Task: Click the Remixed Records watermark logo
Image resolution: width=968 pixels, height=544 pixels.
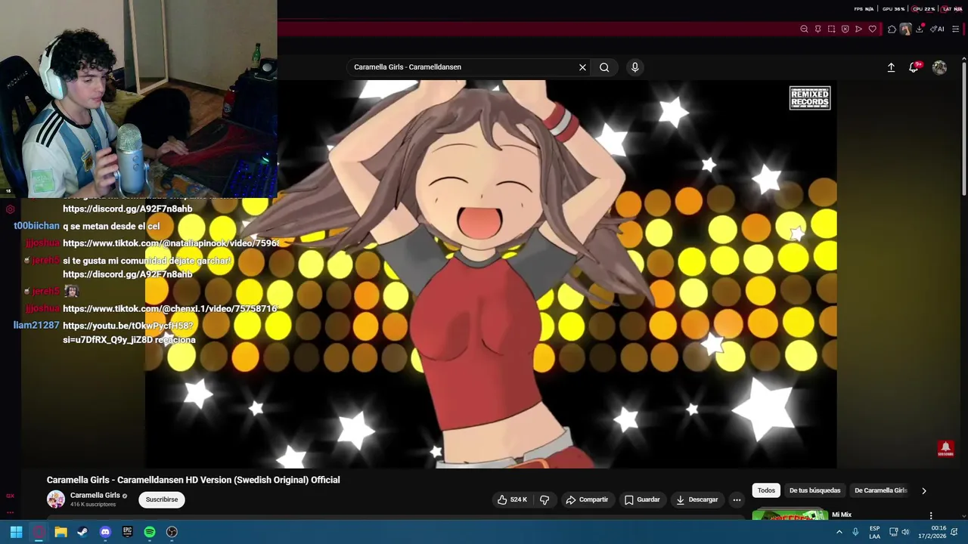Action: tap(810, 98)
